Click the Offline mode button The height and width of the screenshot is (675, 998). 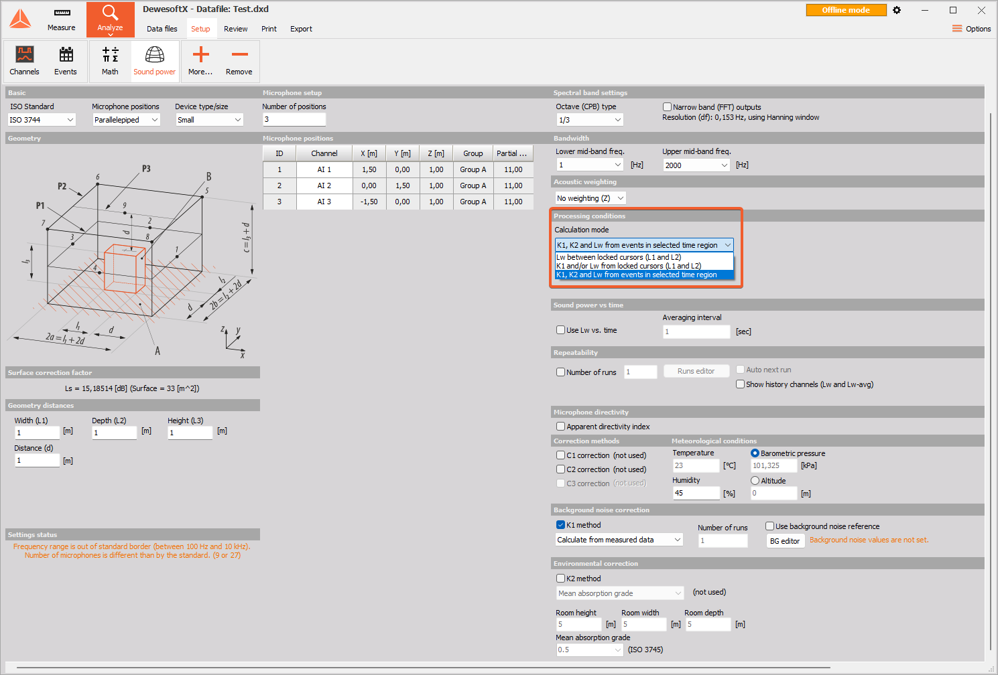pos(846,10)
